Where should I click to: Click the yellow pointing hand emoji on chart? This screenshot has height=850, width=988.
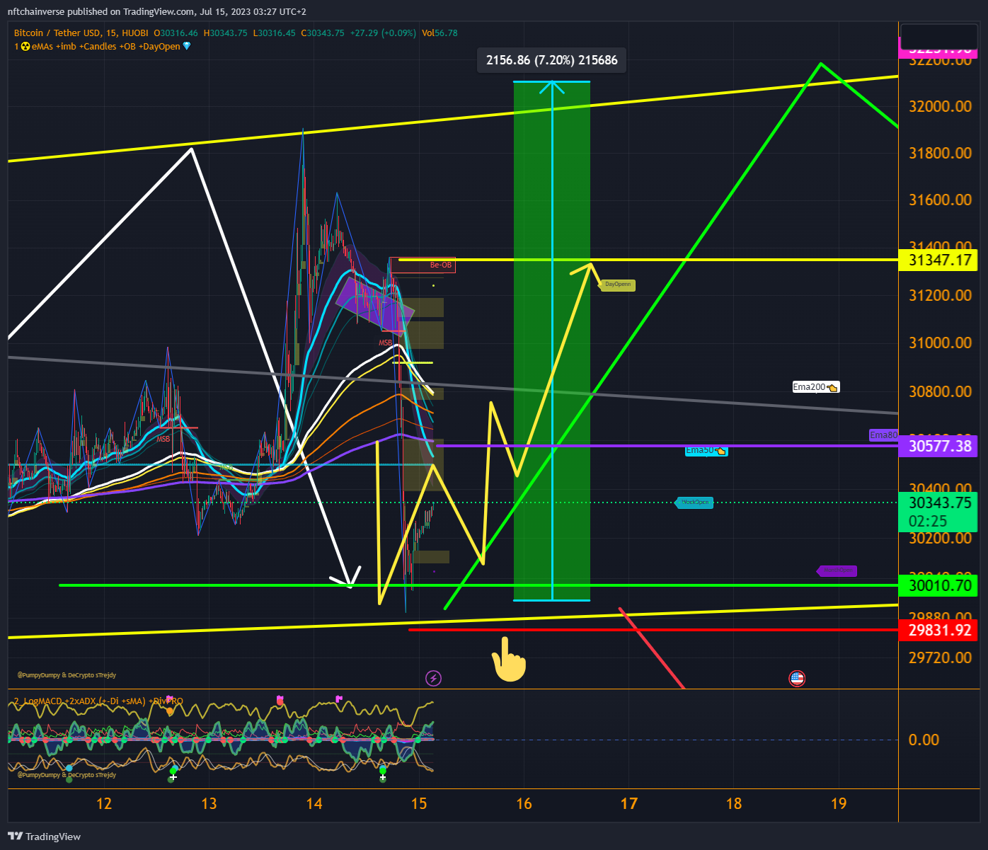(x=508, y=660)
